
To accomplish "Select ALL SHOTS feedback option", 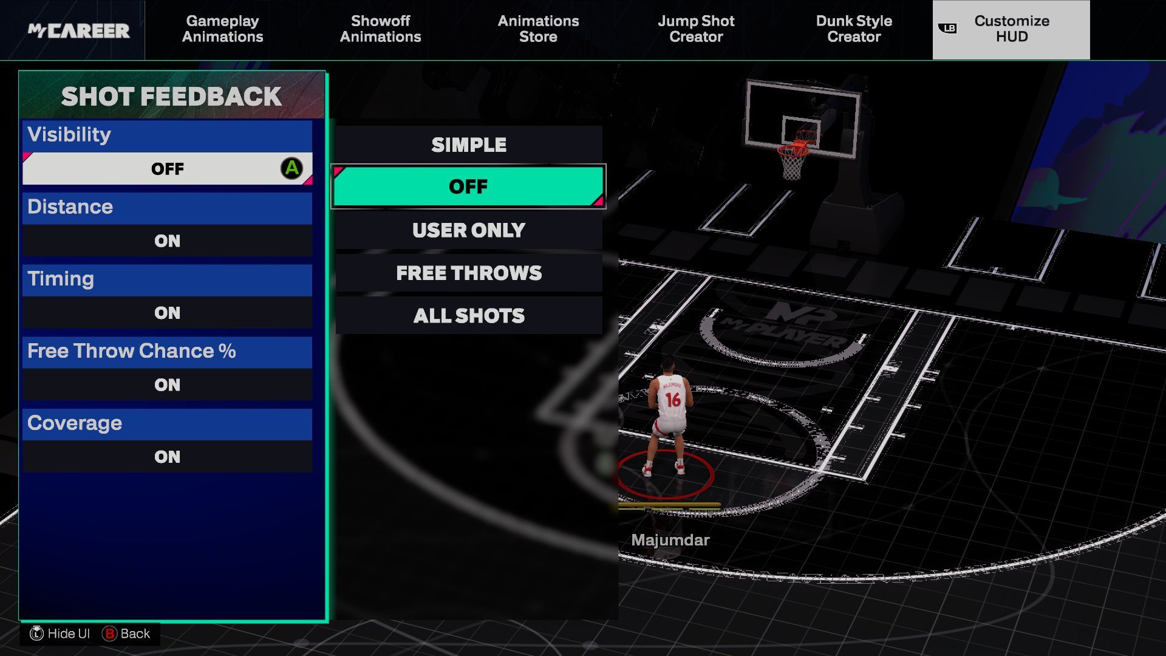I will [x=468, y=316].
